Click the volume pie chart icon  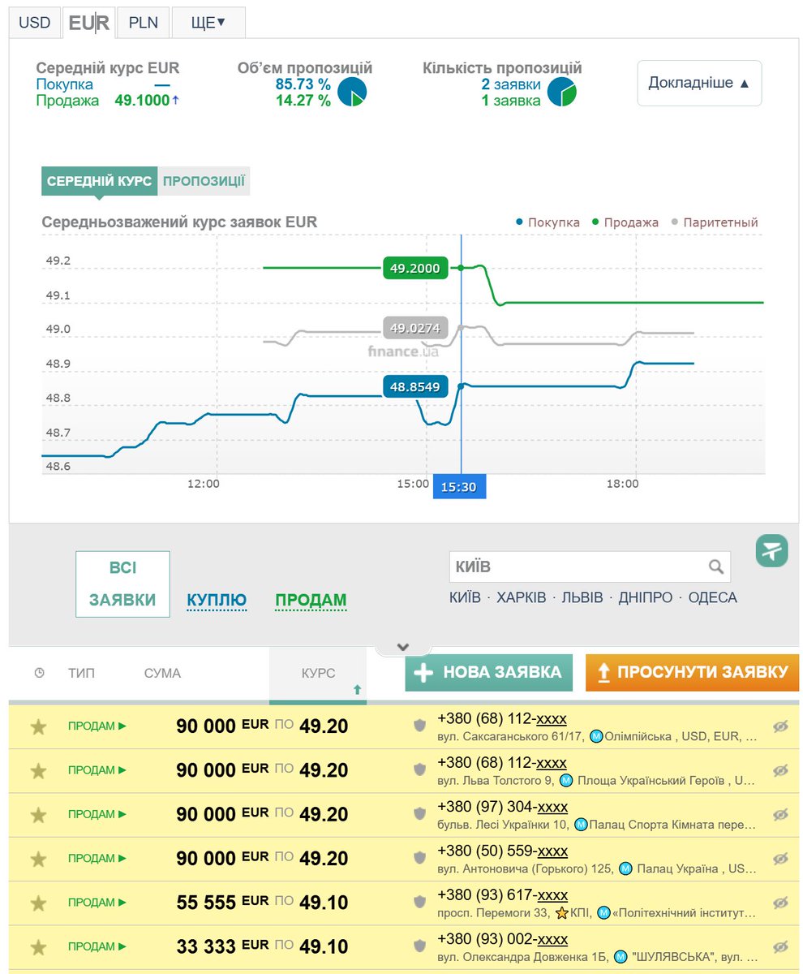point(352,93)
